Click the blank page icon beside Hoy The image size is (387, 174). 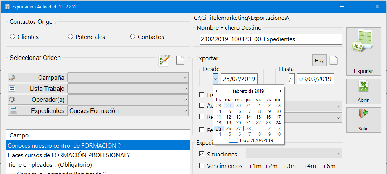pyautogui.click(x=334, y=60)
